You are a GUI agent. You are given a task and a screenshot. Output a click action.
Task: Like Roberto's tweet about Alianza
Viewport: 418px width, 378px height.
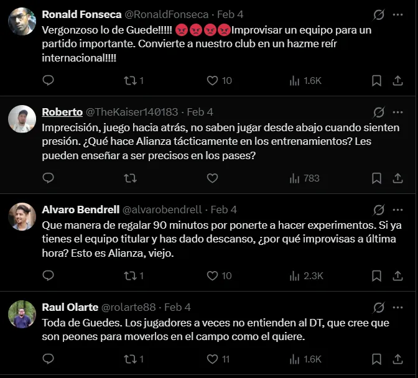(x=213, y=178)
